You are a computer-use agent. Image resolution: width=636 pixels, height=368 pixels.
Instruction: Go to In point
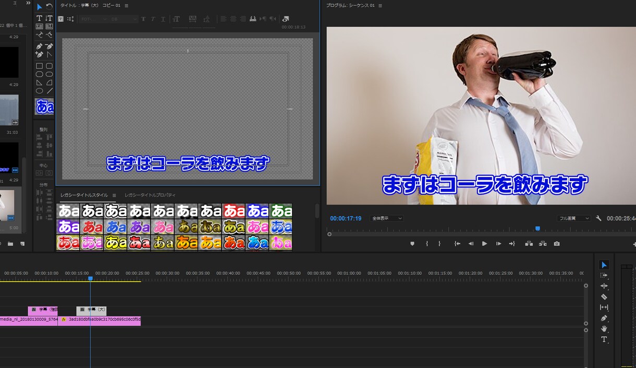tap(457, 244)
